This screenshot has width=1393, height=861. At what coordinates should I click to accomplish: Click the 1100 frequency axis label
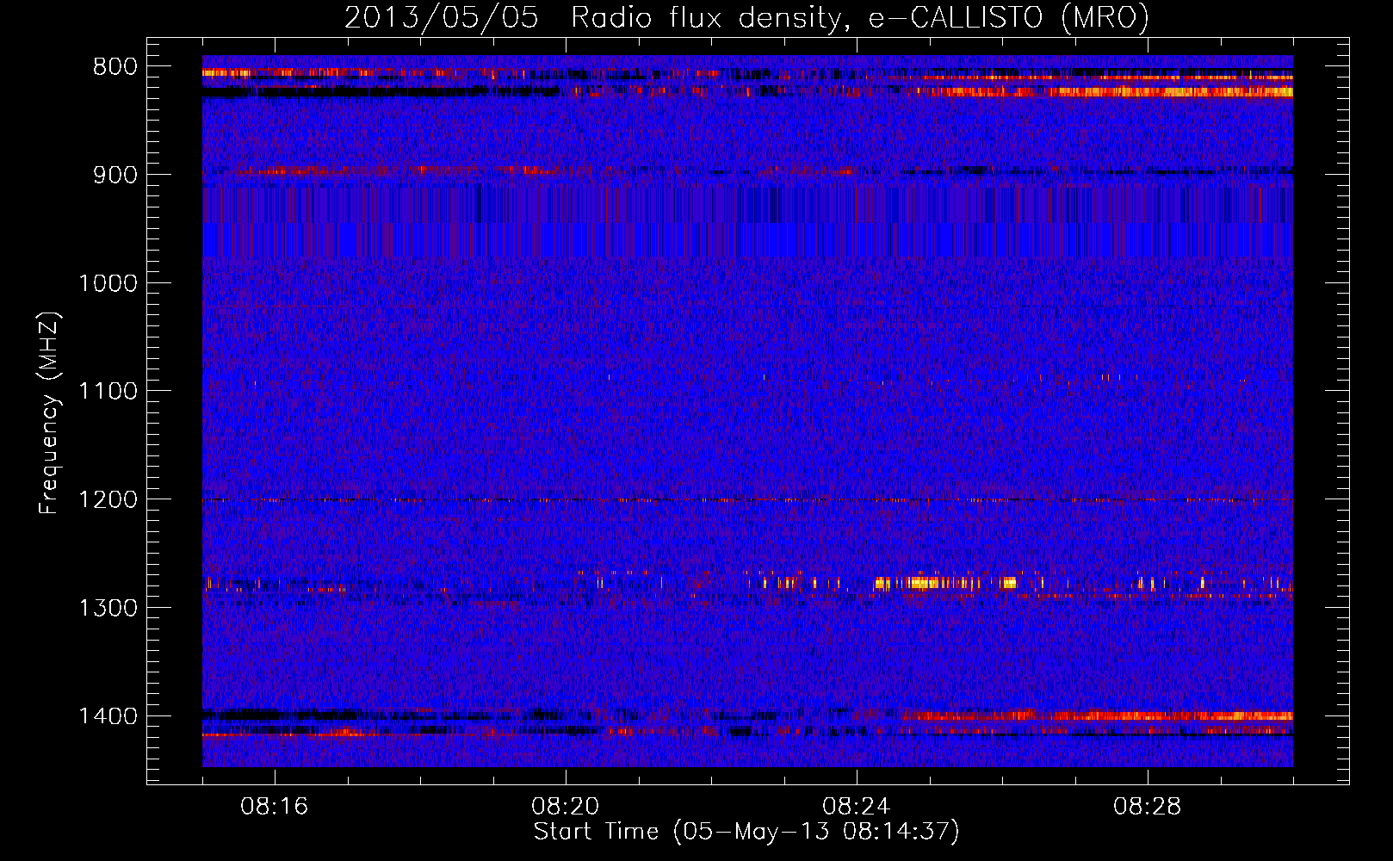pyautogui.click(x=108, y=391)
